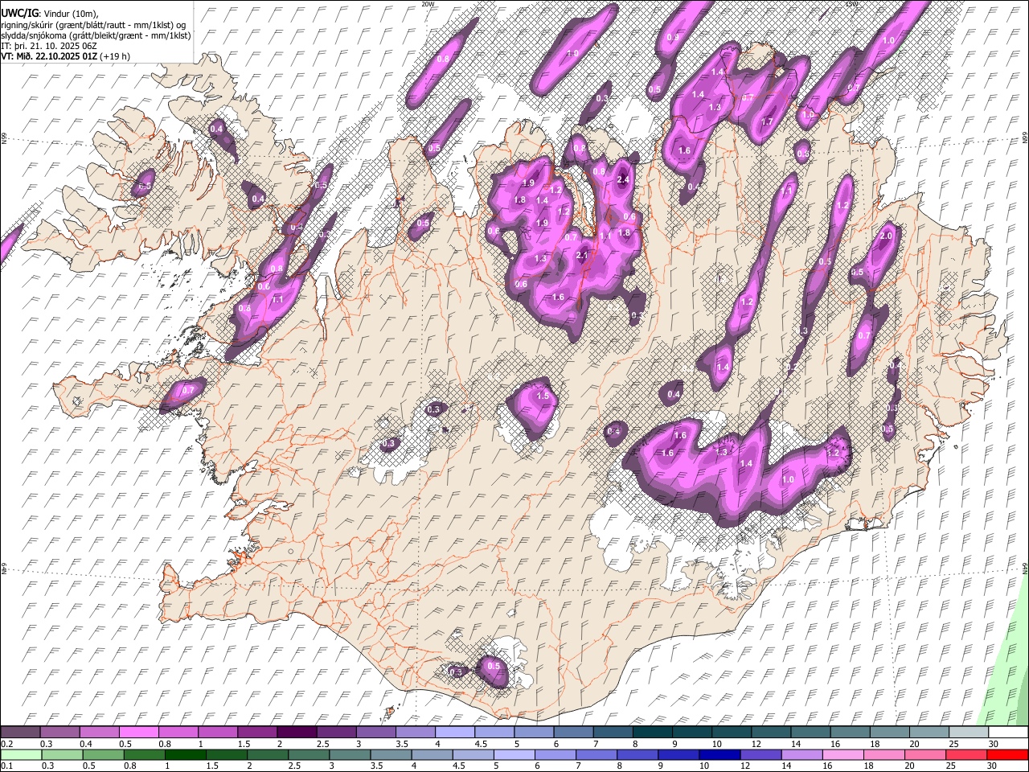The image size is (1029, 772).
Task: Click the dark blue 10 swatch in rain legend
Action: (x=720, y=754)
